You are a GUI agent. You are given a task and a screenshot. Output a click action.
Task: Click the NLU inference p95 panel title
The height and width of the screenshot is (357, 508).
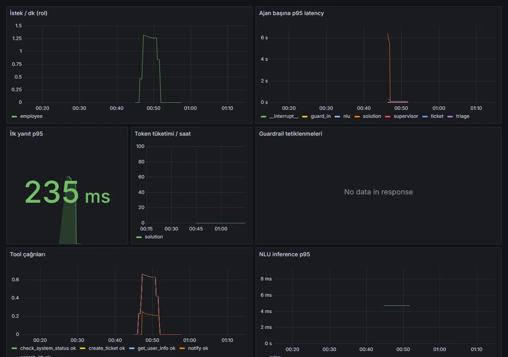(x=285, y=254)
